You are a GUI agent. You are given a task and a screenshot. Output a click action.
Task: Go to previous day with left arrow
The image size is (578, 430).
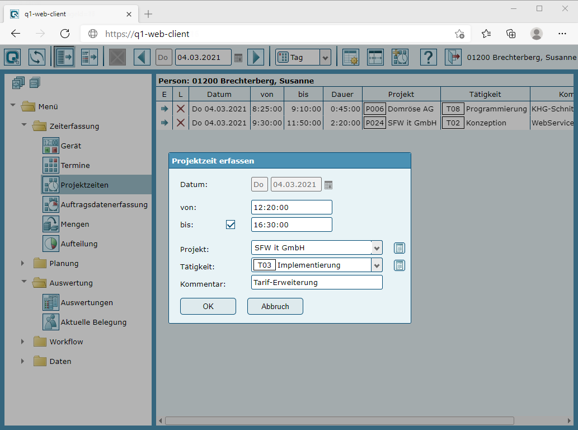pos(142,57)
